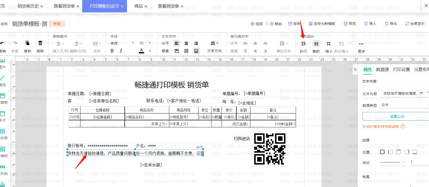Toggle the right border position option
429x187 pixels.
407,152
